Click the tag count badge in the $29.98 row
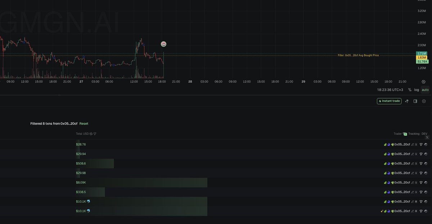This screenshot has height=224, width=432. coord(416,173)
